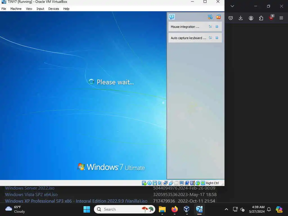Select the date 2023-May-17 18:58

point(197,195)
